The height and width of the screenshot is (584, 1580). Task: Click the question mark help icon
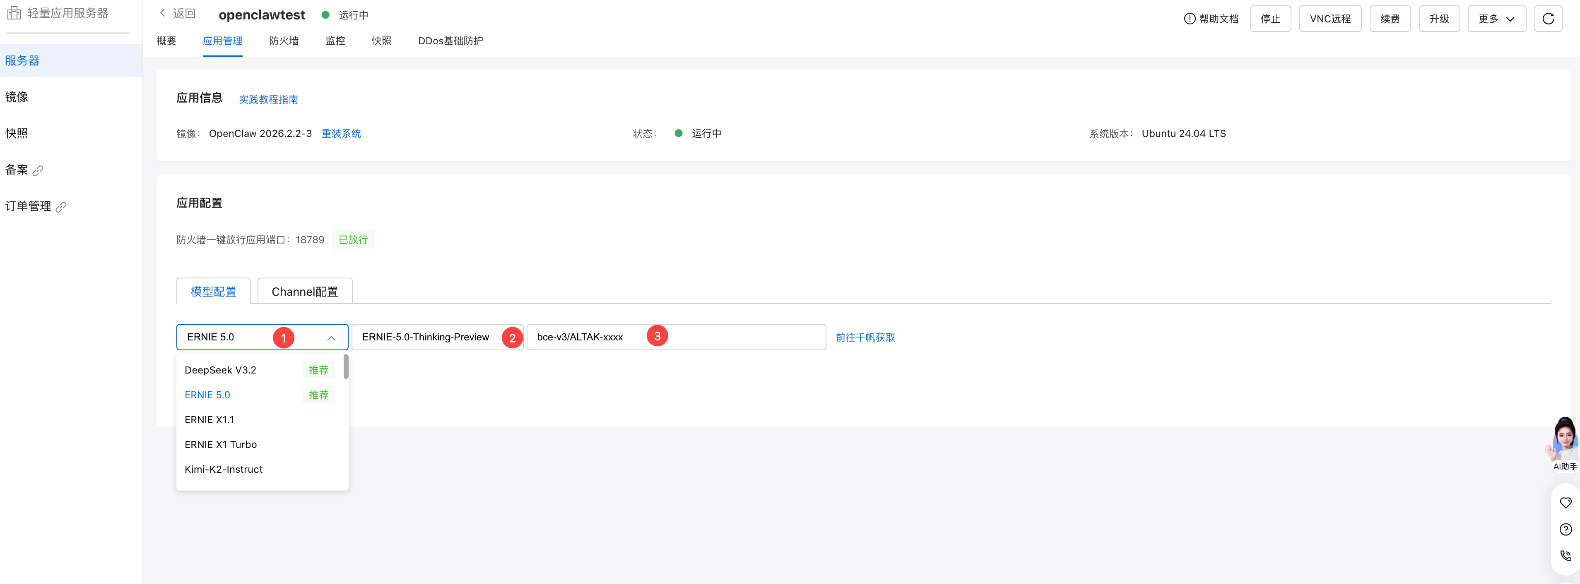tap(1565, 529)
